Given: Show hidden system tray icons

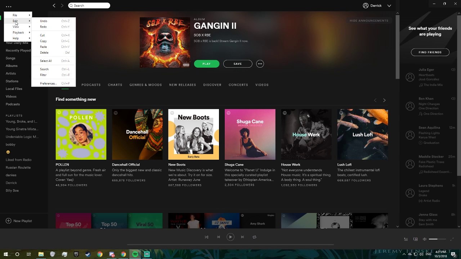Looking at the screenshot, I should pos(404,254).
